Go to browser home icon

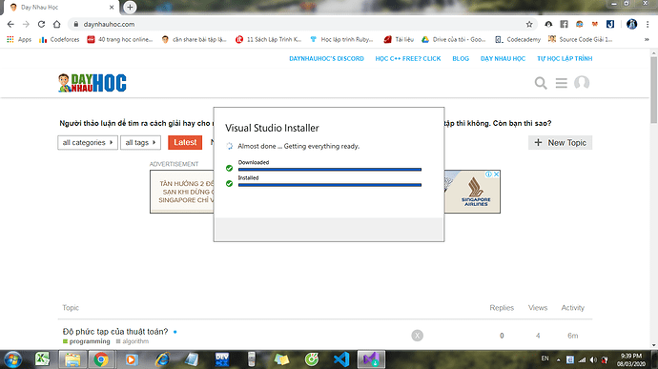point(56,25)
